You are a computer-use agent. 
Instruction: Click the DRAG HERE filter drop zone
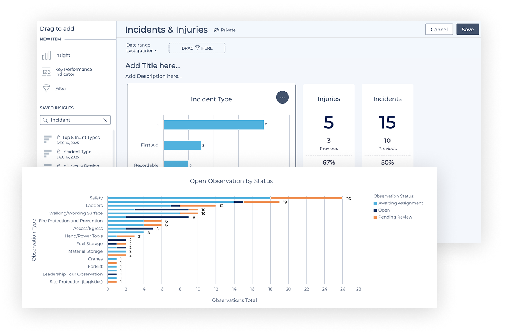click(x=197, y=48)
